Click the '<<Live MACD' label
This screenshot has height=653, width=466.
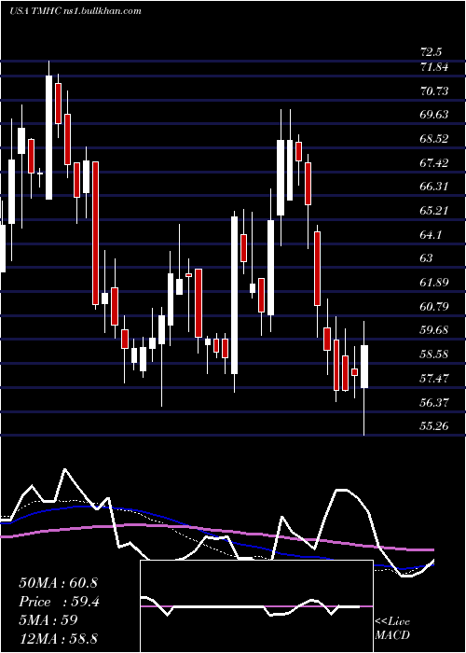392,629
